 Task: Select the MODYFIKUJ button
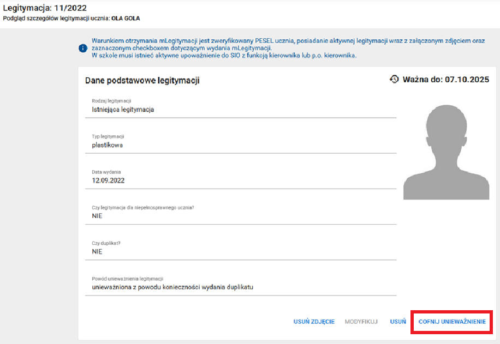point(362,322)
